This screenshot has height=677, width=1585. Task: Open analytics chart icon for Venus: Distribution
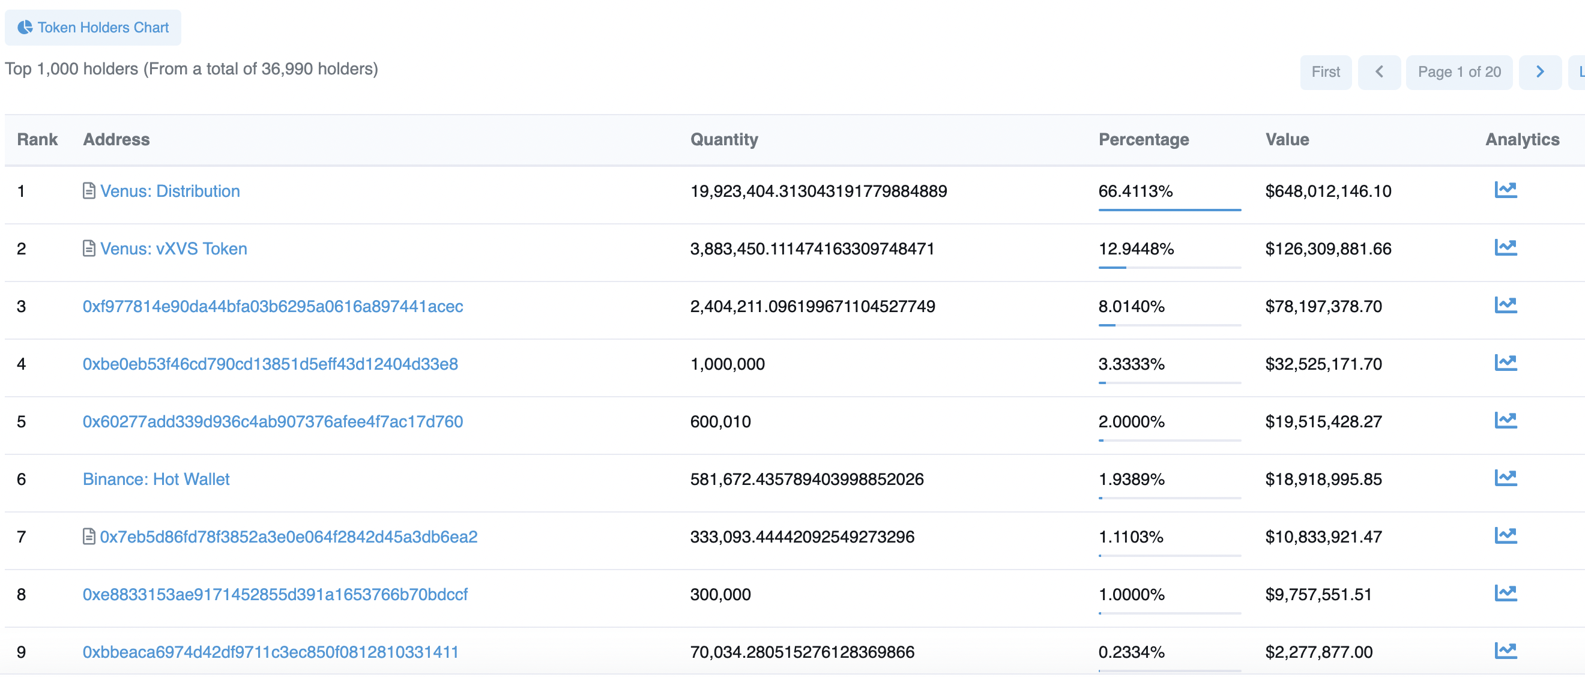coord(1505,190)
